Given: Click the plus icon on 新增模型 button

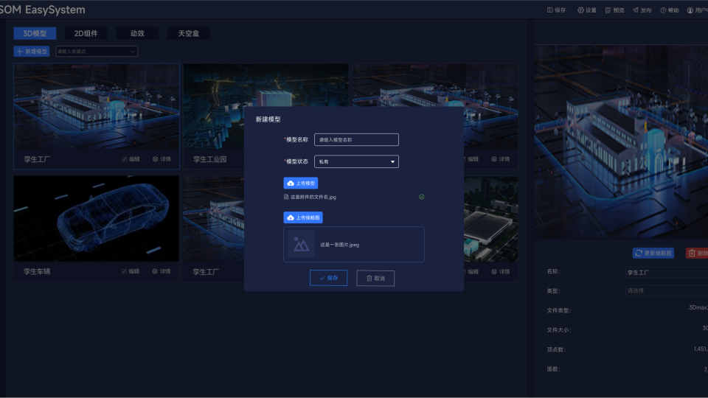Looking at the screenshot, I should [x=19, y=52].
